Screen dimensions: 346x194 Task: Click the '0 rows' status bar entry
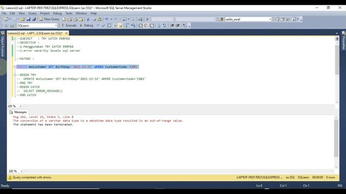330,177
